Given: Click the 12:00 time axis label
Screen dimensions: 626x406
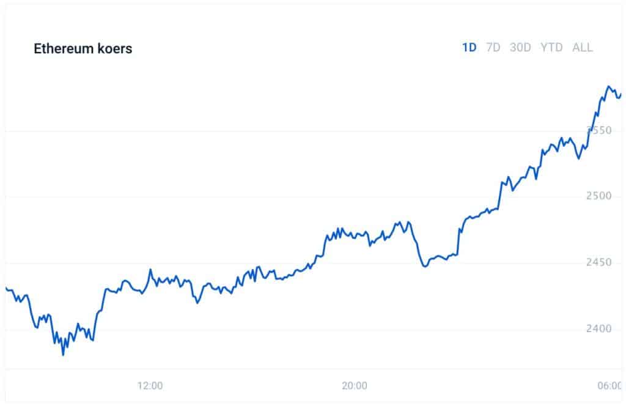Looking at the screenshot, I should (150, 386).
